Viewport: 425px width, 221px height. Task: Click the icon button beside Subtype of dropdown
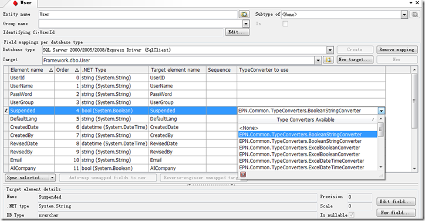(x=414, y=14)
